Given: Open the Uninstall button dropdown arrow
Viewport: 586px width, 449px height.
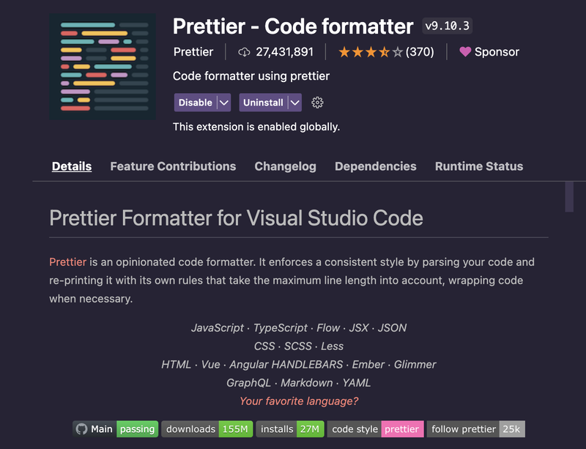Looking at the screenshot, I should 296,103.
